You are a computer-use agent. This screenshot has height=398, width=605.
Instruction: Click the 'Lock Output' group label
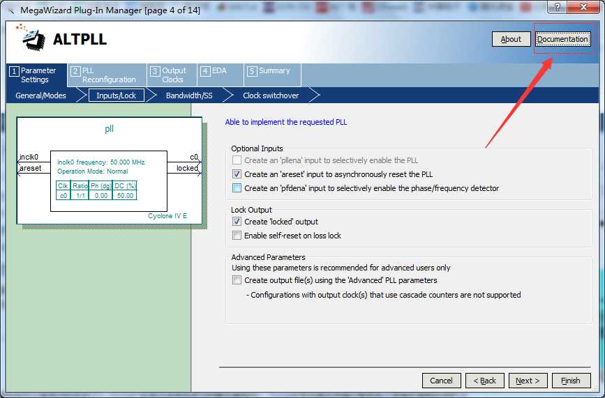[252, 210]
